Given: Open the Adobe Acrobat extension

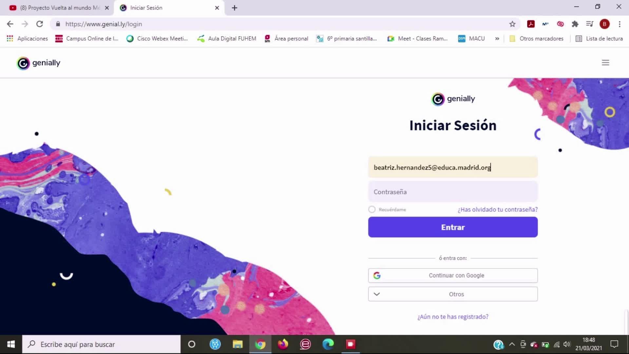Looking at the screenshot, I should click(x=531, y=24).
